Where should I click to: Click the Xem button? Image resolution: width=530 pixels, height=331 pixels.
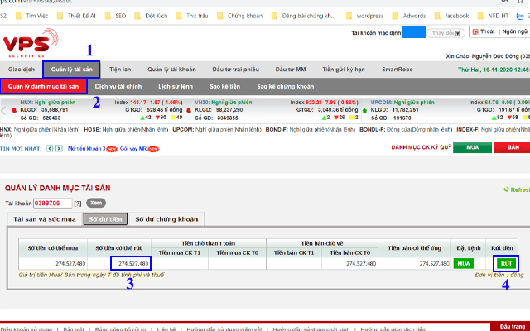pyautogui.click(x=96, y=203)
